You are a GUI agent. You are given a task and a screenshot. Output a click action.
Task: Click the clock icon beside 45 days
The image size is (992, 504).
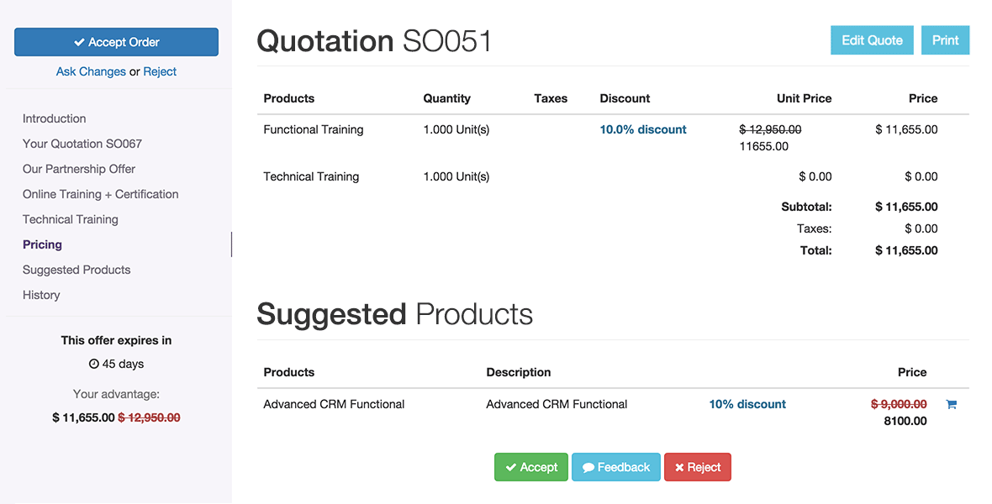click(x=92, y=364)
